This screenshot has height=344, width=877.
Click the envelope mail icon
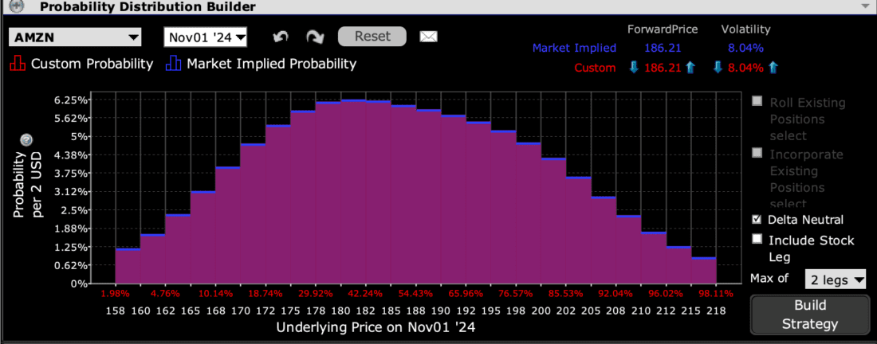428,37
